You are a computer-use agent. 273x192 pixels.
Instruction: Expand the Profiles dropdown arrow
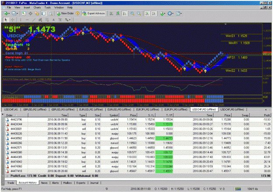coord(17,13)
